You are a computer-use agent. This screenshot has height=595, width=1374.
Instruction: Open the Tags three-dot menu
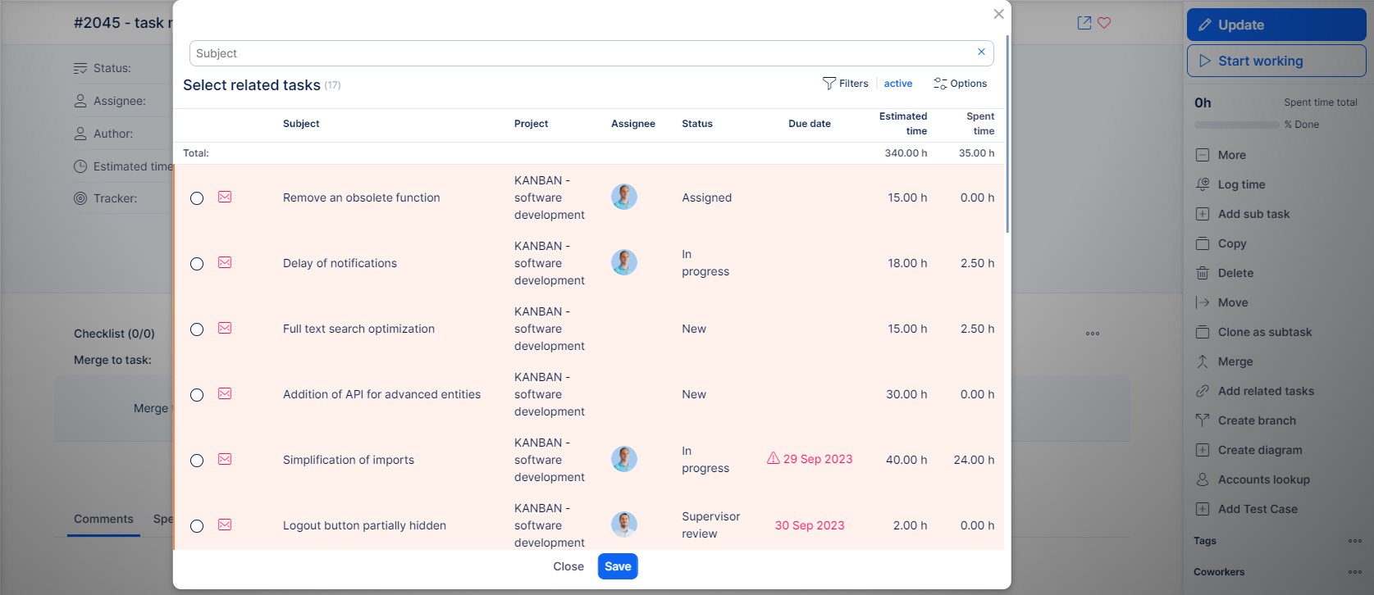[1354, 541]
